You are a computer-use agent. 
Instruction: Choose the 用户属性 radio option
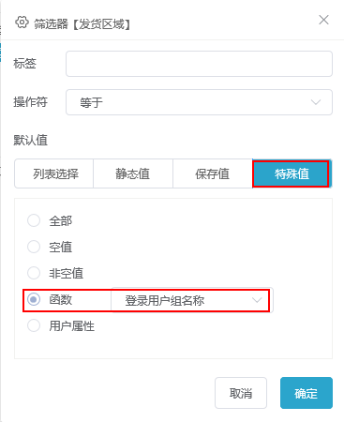pyautogui.click(x=34, y=325)
